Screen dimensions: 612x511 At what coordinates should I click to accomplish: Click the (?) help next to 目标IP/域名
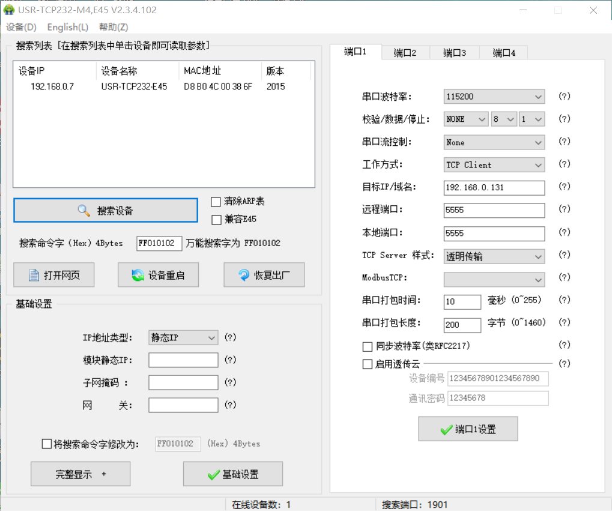pos(565,186)
